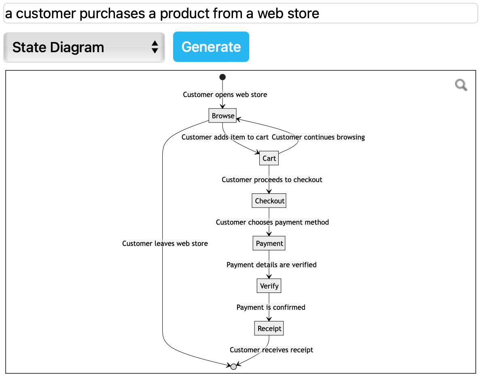This screenshot has height=377, width=479.
Task: Click the up-down arrows on the diagram selector
Action: coord(155,47)
